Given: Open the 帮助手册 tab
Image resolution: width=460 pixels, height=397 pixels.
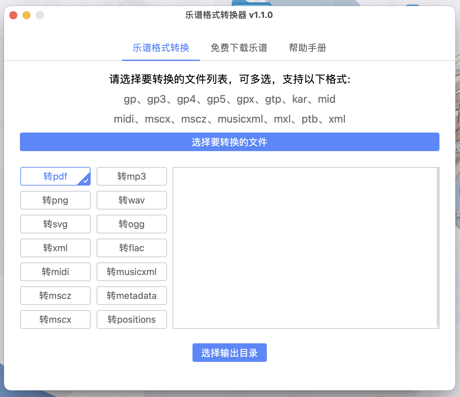Looking at the screenshot, I should tap(307, 48).
